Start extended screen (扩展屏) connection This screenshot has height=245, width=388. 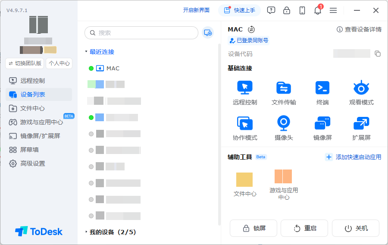361,123
